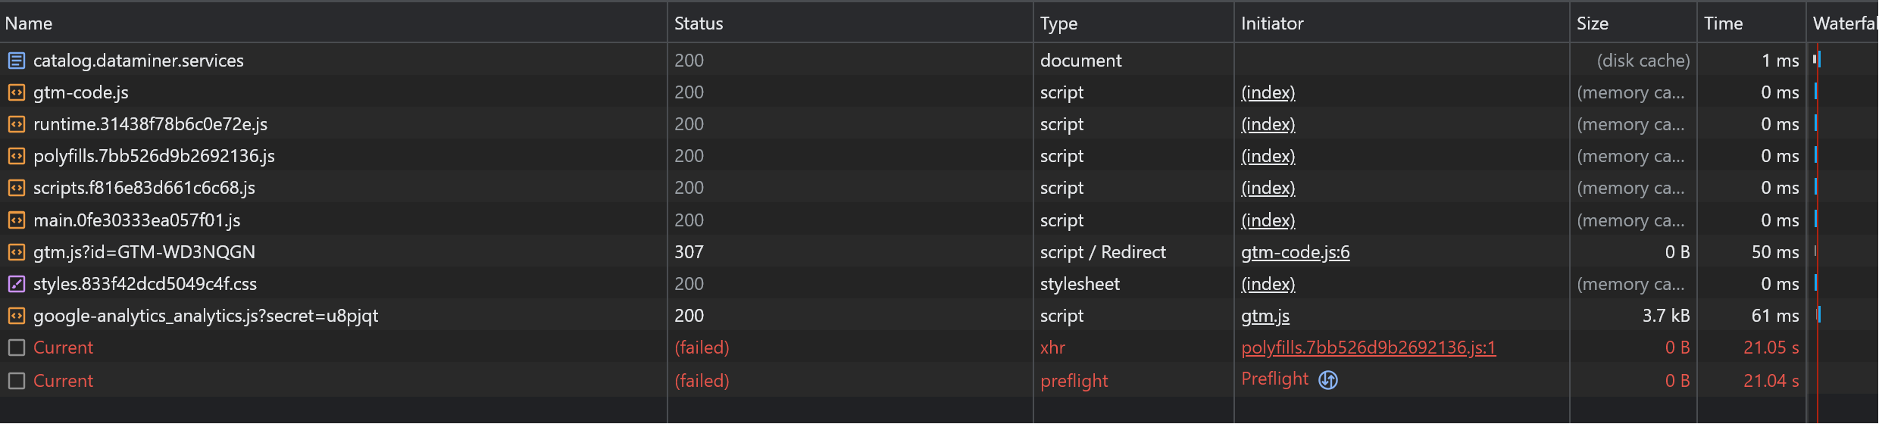Click the document icon beside catalog.dataminer.services
The width and height of the screenshot is (1879, 424).
point(17,61)
